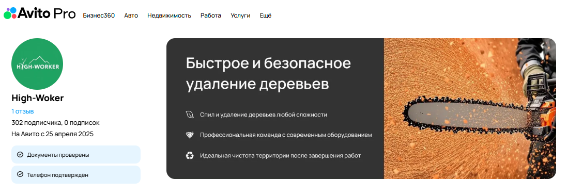Screen dimensions: 583x195
Task: Click the diamond icon beside Профессиональная команда
Action: point(190,135)
